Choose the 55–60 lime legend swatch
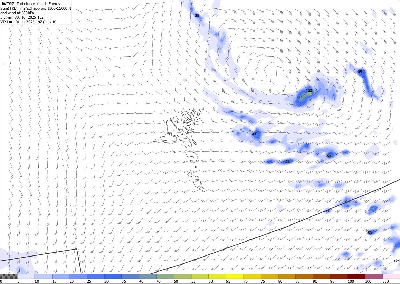This screenshot has height=284, width=400. [x=200, y=276]
